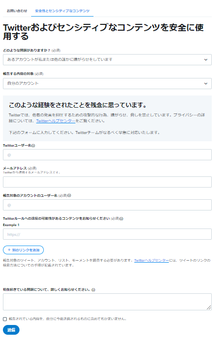Open the 報告する内容の対象 dropdown
This screenshot has width=221, height=343.
[x=107, y=83]
